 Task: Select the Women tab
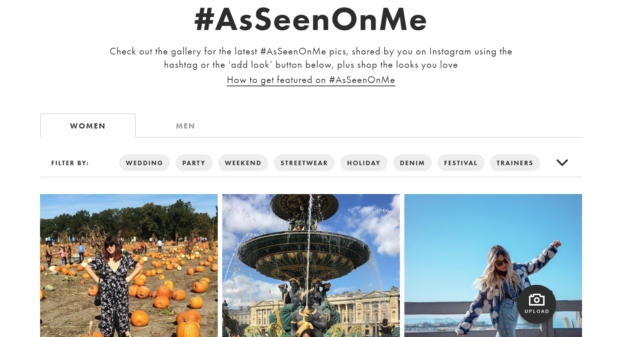pos(88,126)
